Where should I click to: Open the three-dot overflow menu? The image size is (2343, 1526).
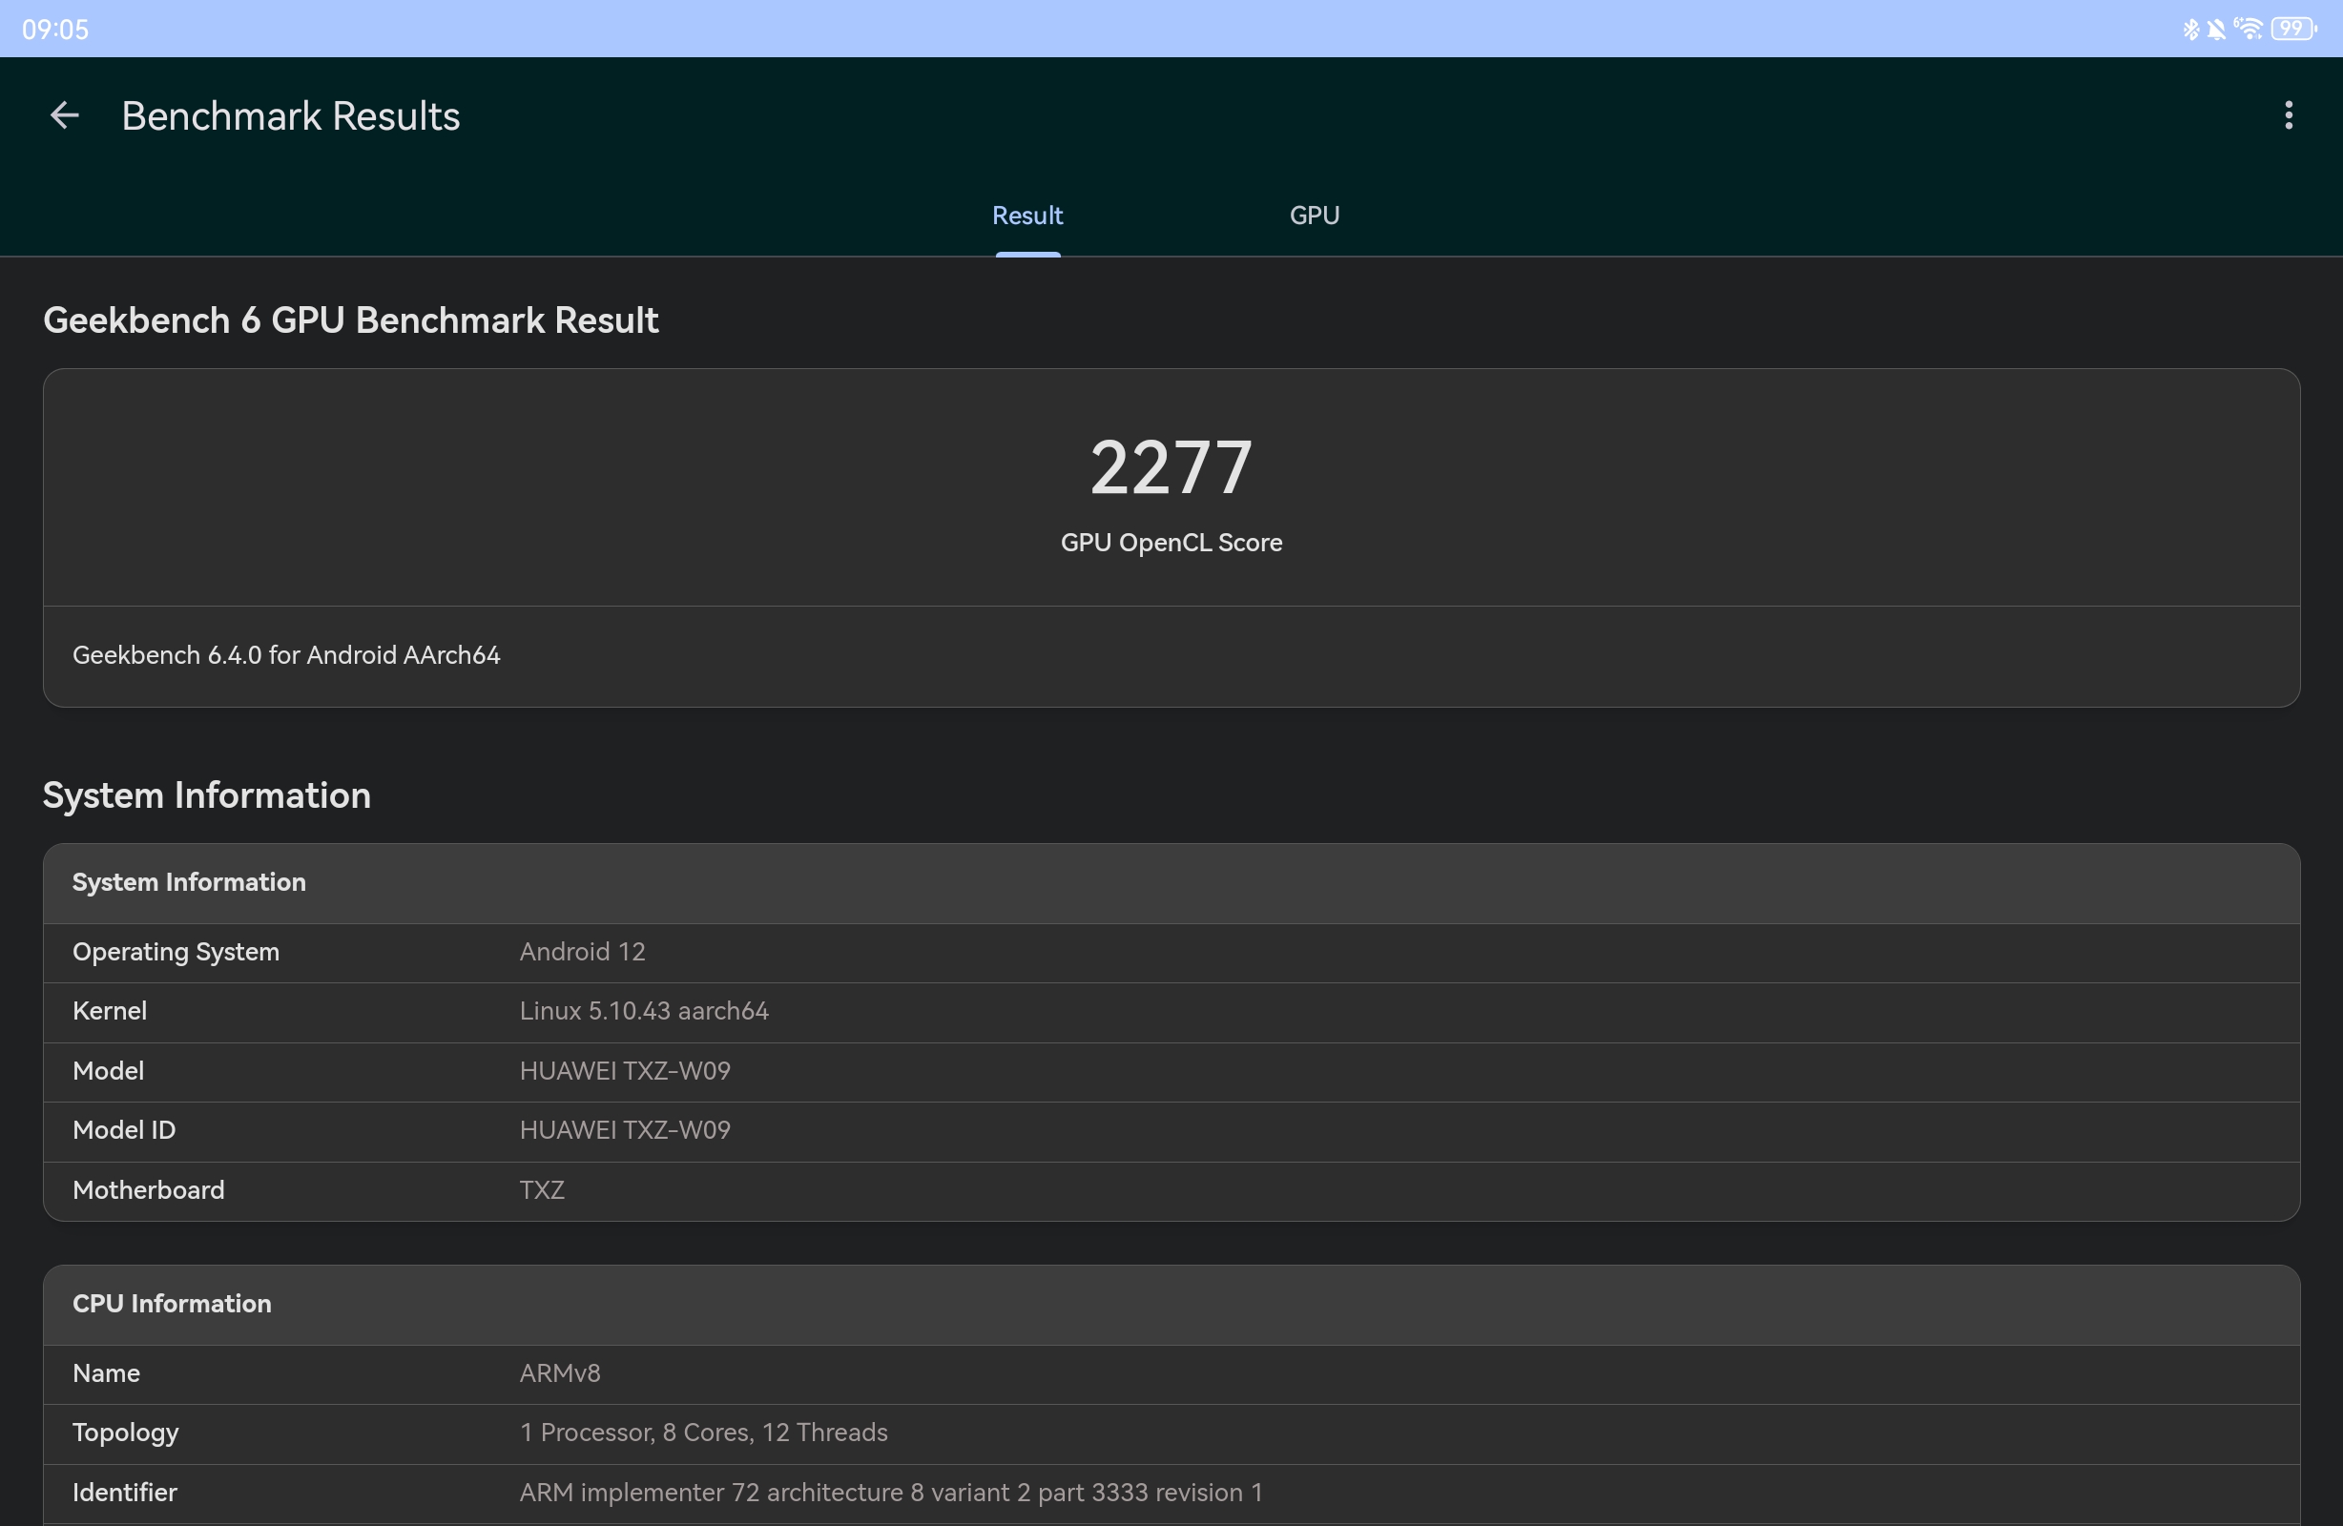pyautogui.click(x=2288, y=115)
